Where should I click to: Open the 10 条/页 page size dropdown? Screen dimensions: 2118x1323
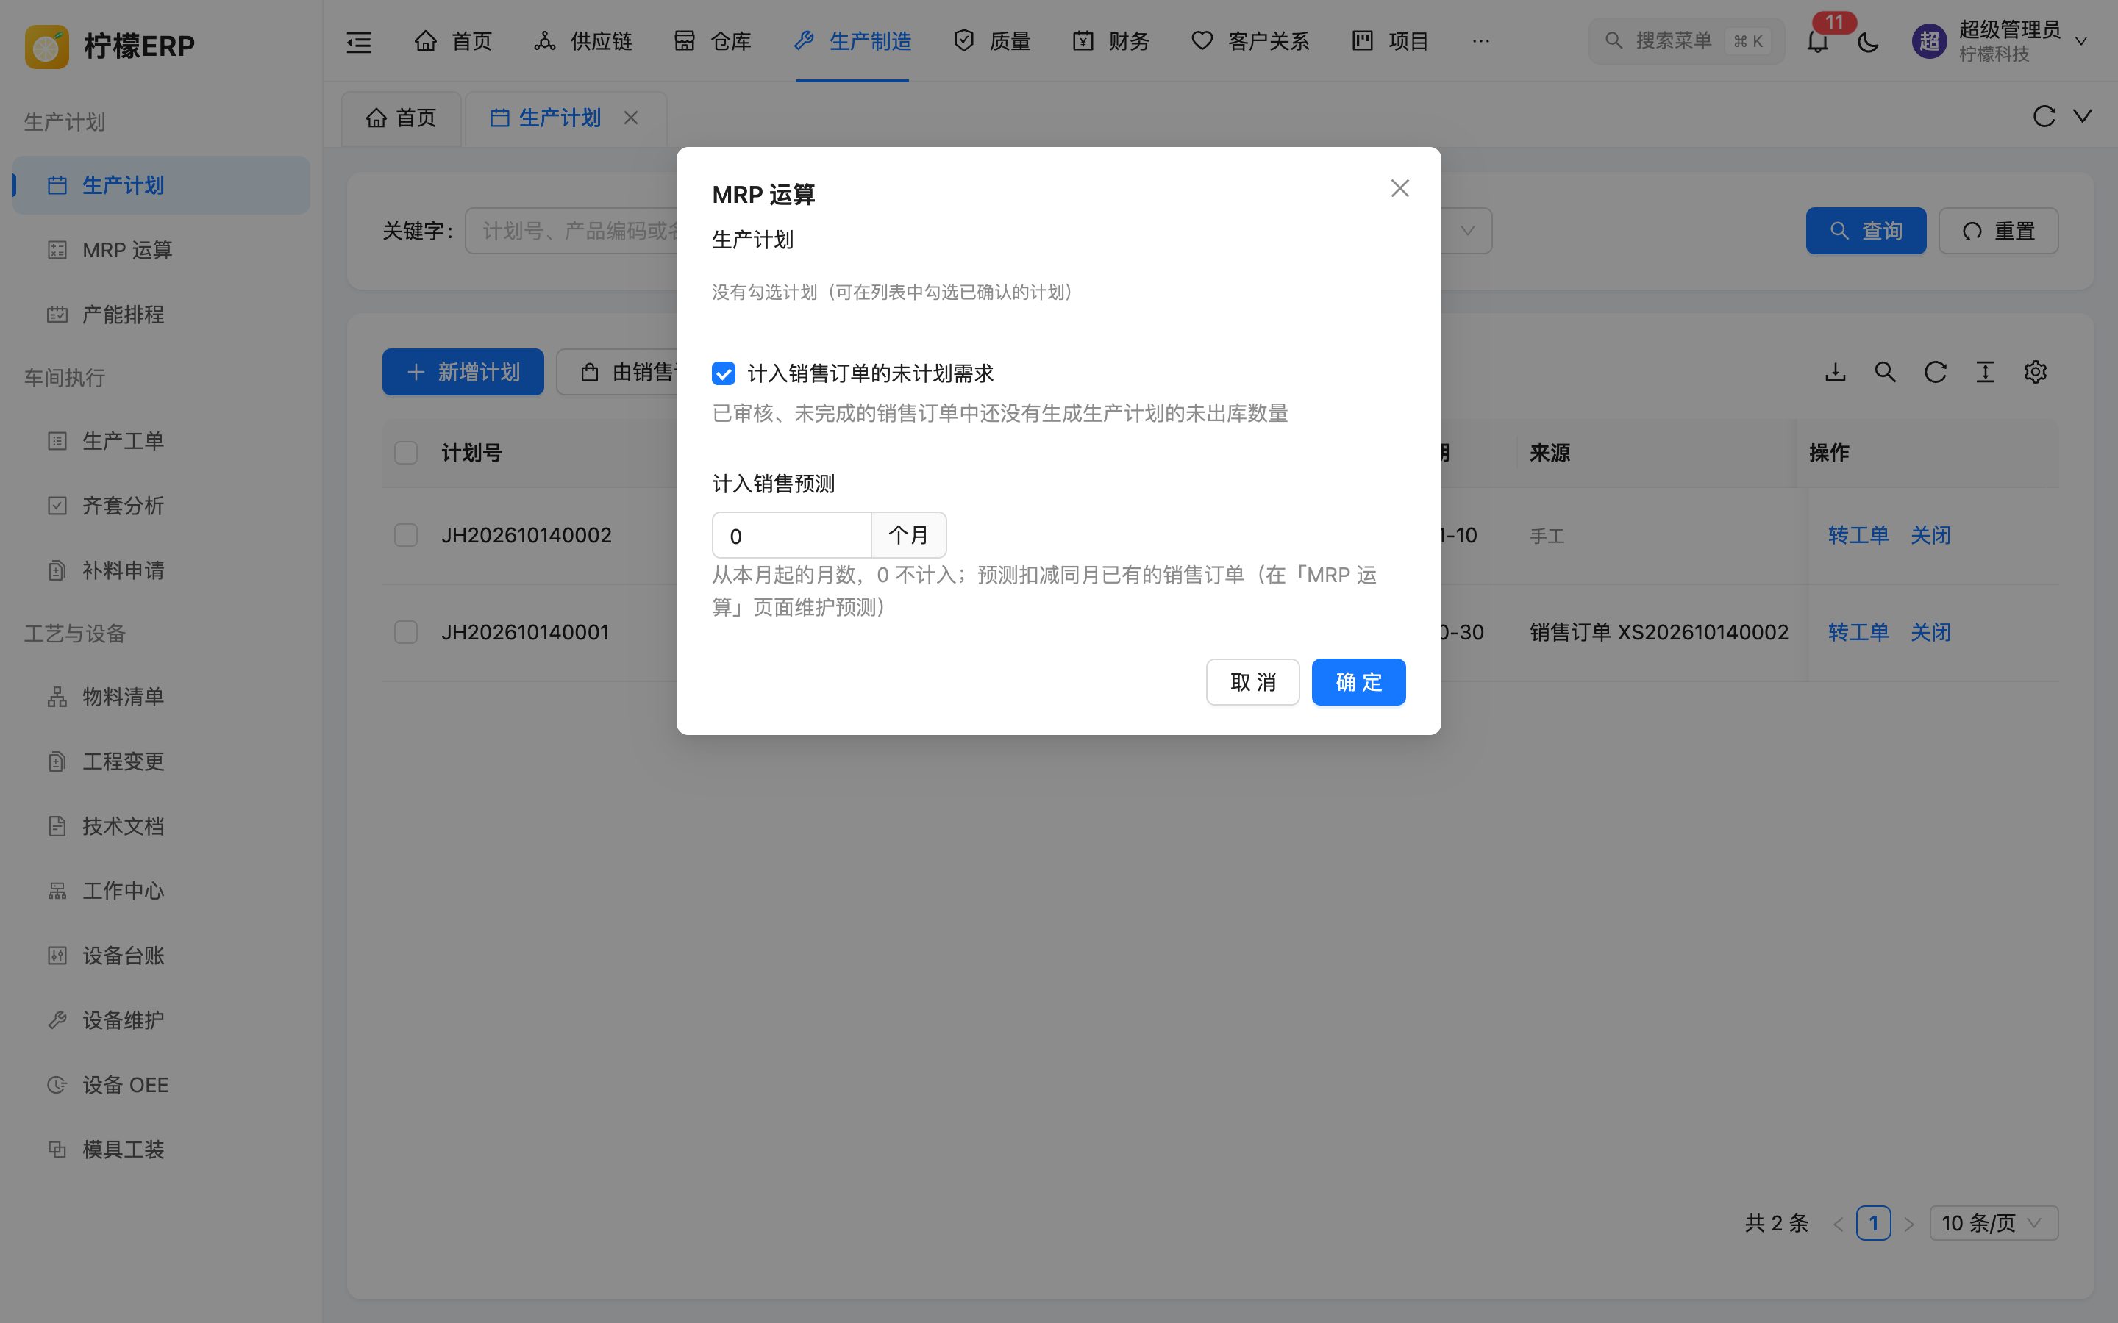point(1993,1222)
